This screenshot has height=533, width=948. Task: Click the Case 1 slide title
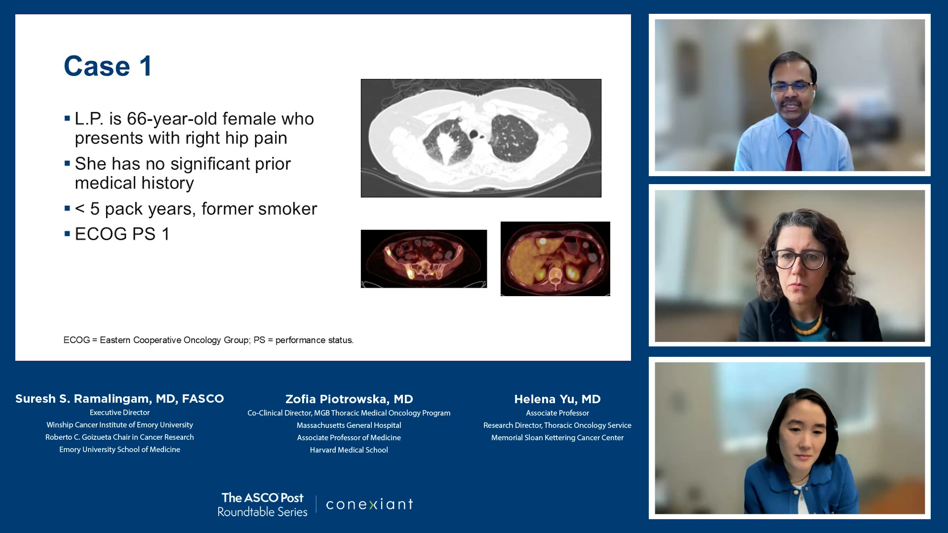(108, 66)
